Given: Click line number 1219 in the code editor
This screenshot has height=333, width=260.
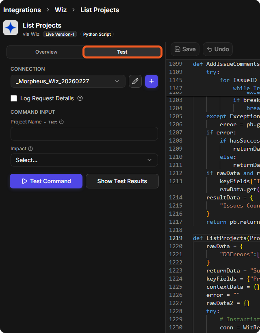Looking at the screenshot, I should point(175,238).
